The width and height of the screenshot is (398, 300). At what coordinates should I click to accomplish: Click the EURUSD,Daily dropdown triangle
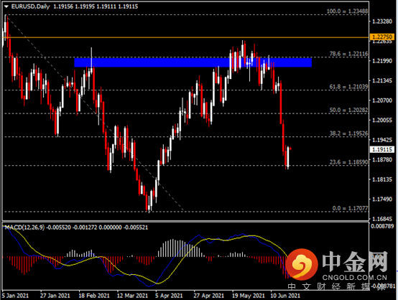(x=6, y=7)
